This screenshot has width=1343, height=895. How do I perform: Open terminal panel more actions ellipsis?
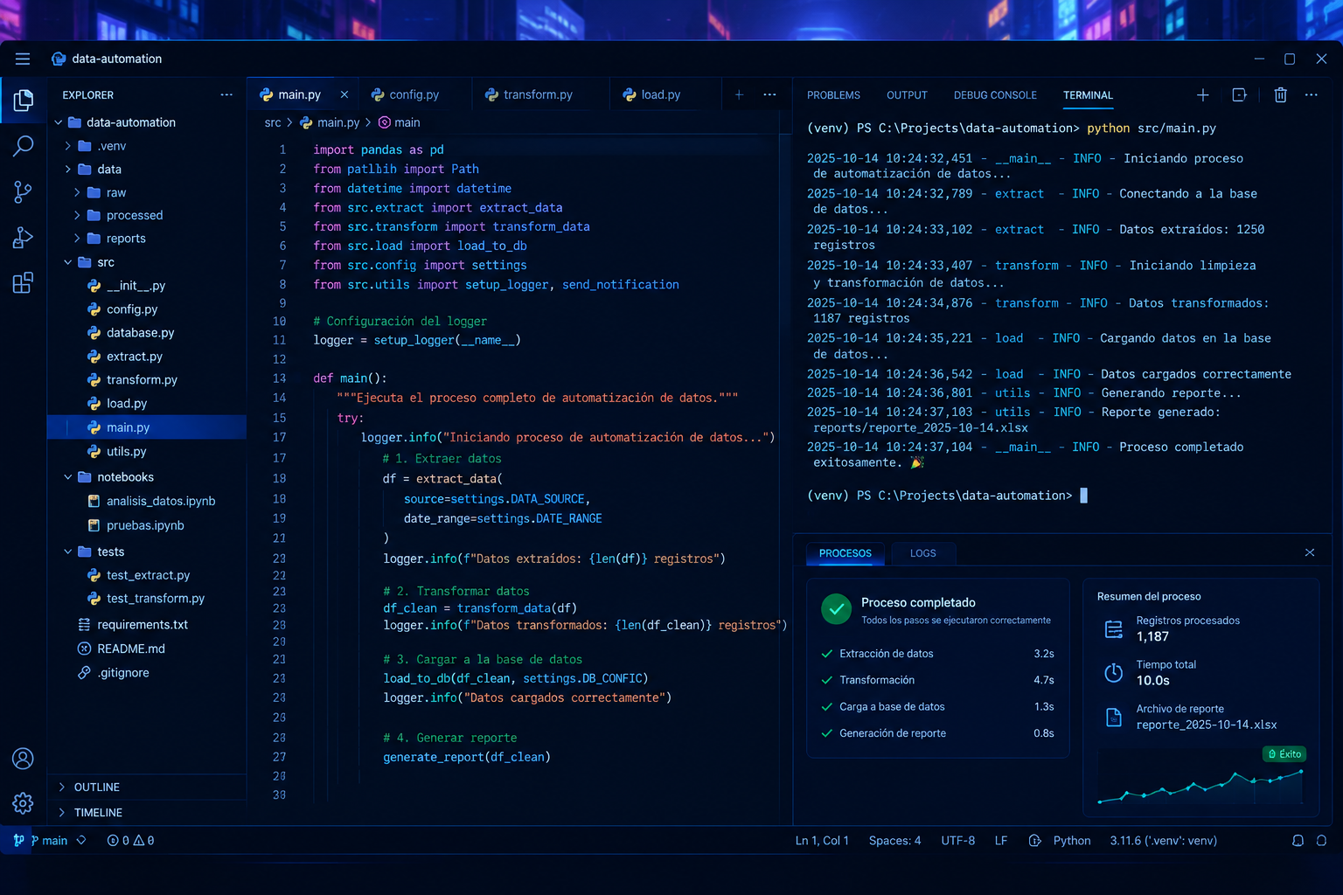coord(1312,94)
